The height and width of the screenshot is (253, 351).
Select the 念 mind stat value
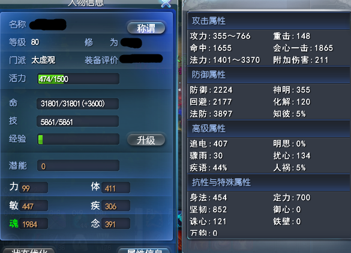tap(116, 224)
